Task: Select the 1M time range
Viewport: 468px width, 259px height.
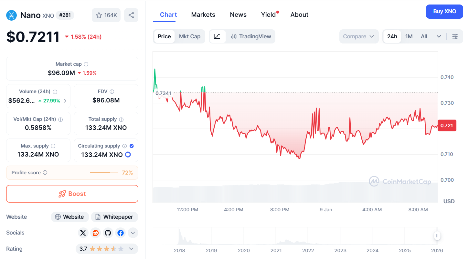Action: point(409,36)
